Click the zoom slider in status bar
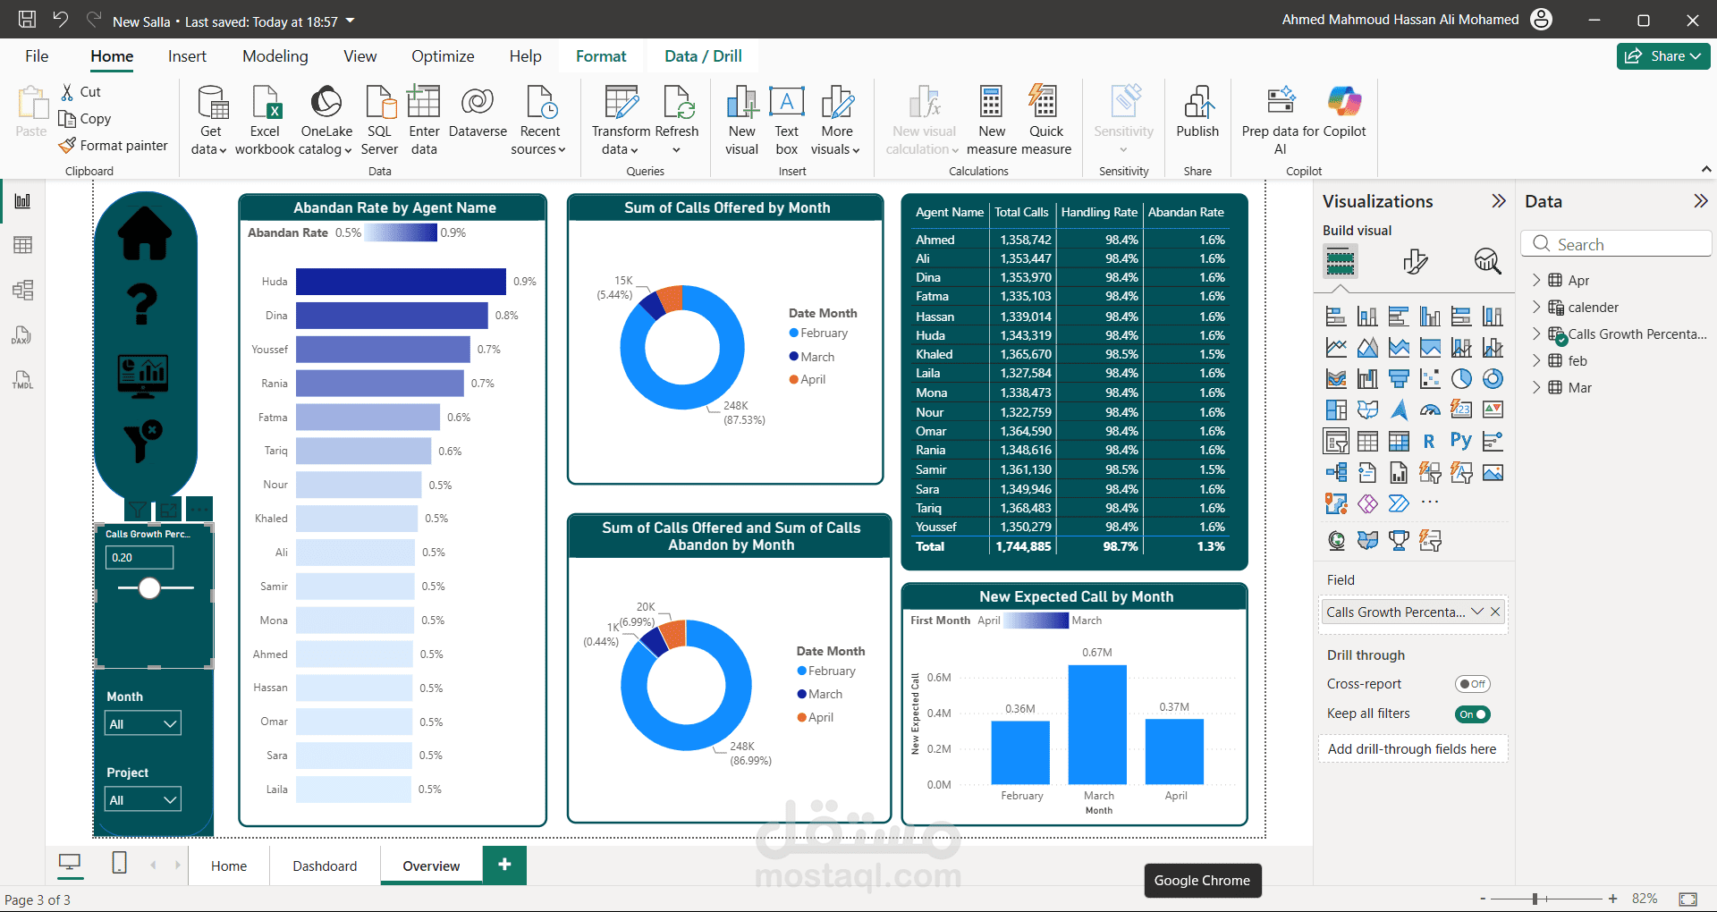 click(x=1535, y=899)
